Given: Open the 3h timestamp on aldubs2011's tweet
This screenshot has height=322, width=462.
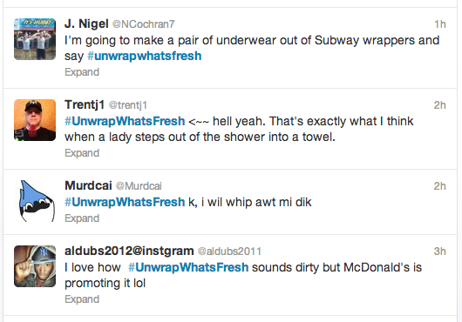Looking at the screenshot, I should [439, 252].
